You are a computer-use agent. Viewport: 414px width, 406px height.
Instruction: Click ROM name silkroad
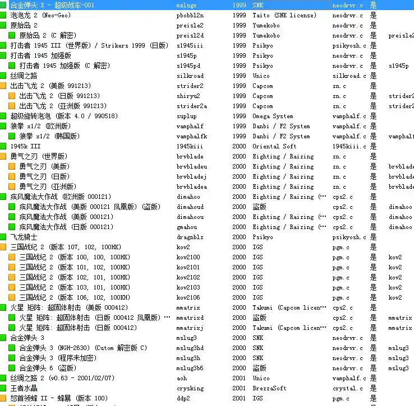pyautogui.click(x=190, y=76)
